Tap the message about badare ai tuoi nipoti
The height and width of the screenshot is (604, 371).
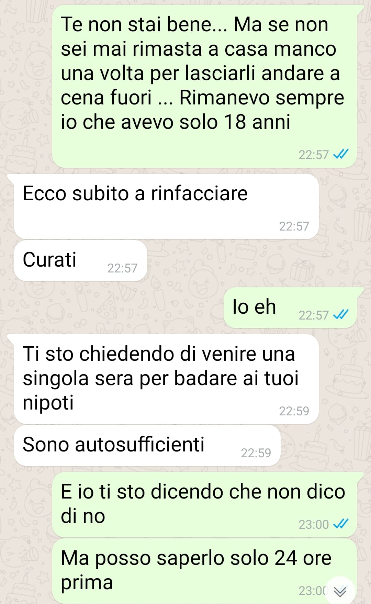click(166, 379)
